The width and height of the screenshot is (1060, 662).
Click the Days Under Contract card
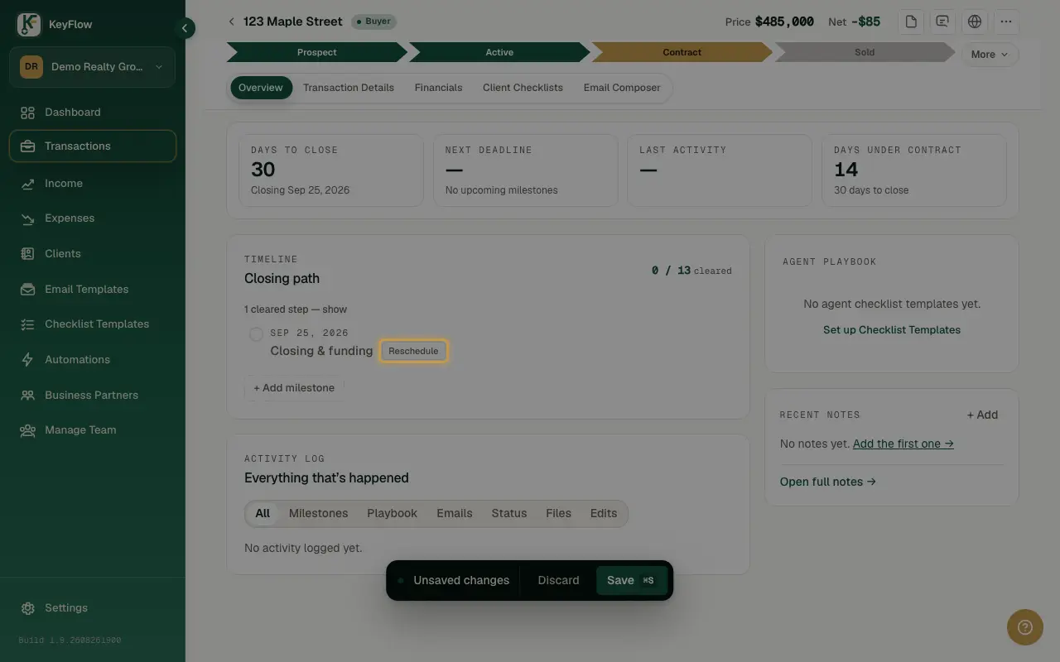[x=914, y=170]
